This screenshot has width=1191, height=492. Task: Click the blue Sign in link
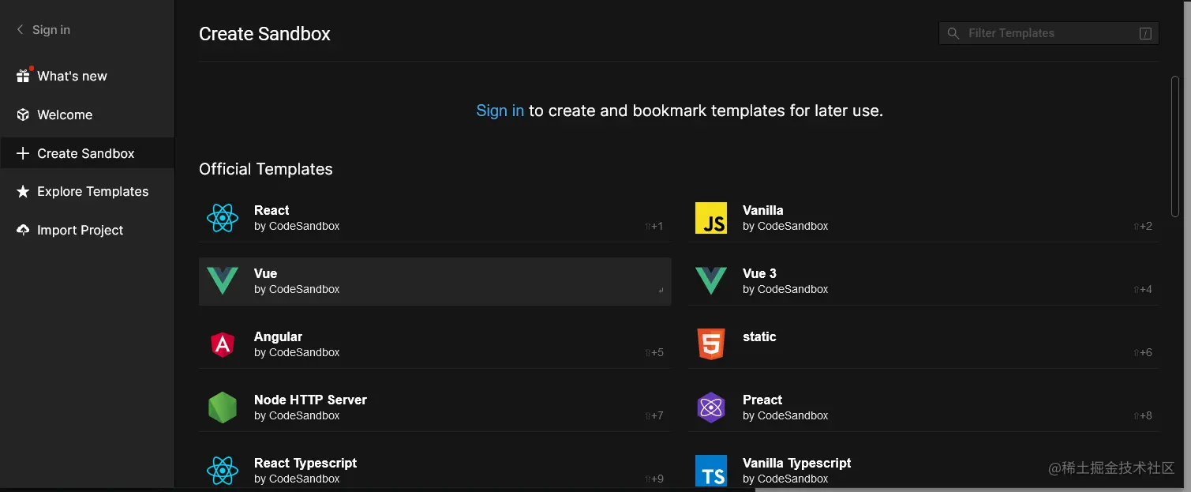pos(500,111)
